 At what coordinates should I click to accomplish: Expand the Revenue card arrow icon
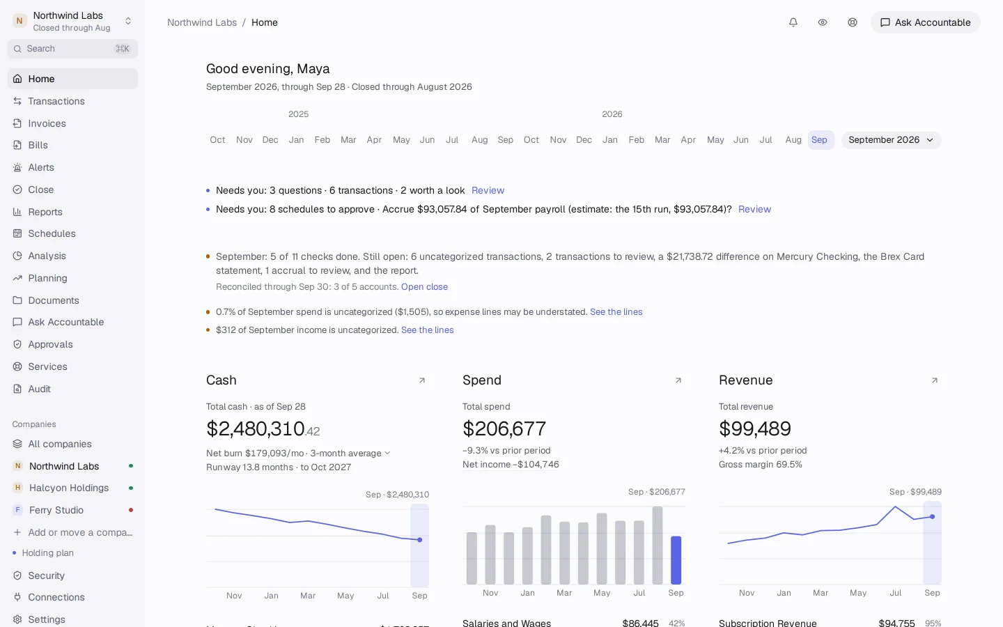pyautogui.click(x=935, y=380)
